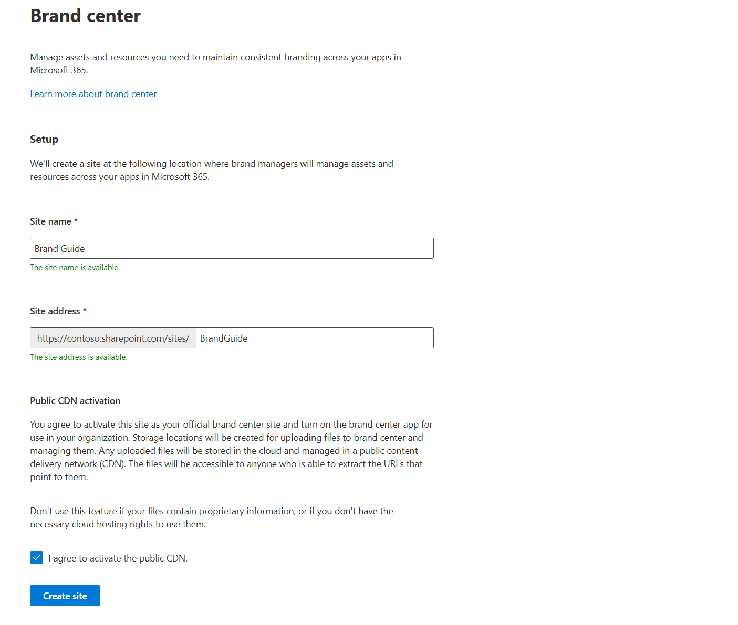The image size is (738, 625).
Task: Uncheck the public CDN agreement checkbox
Action: tap(37, 558)
